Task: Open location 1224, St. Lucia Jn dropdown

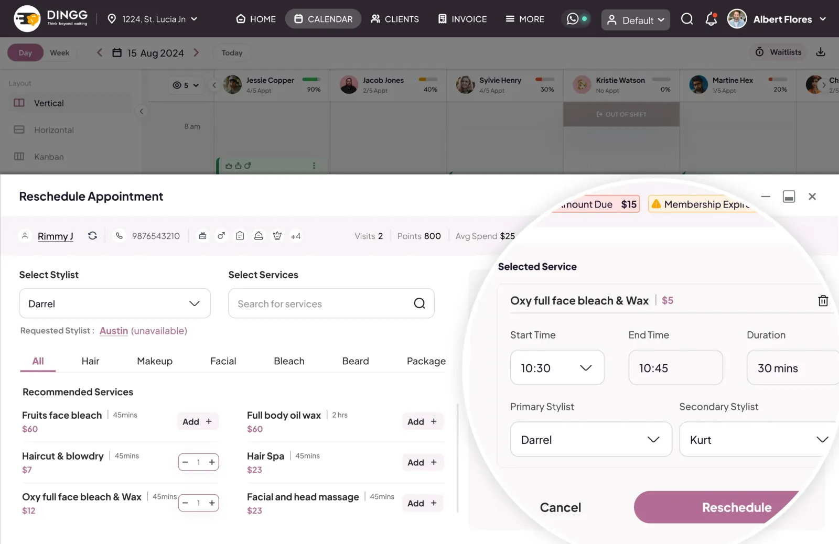Action: click(153, 19)
